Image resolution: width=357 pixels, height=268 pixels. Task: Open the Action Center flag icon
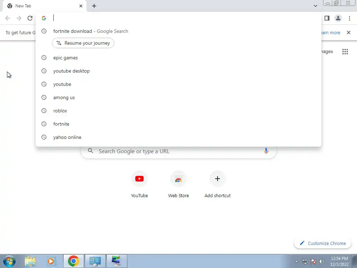313,261
